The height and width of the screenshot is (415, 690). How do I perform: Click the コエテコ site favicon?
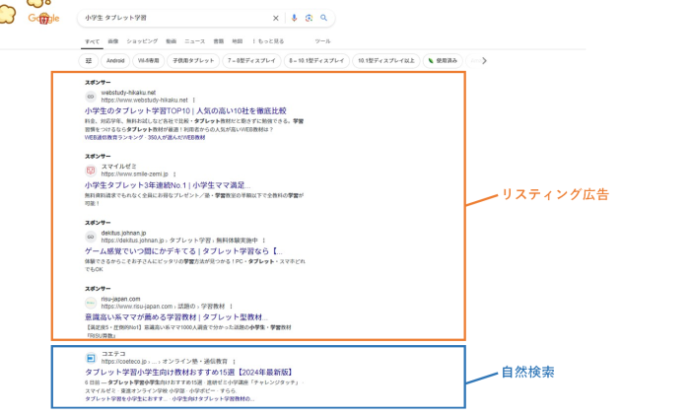pos(91,358)
